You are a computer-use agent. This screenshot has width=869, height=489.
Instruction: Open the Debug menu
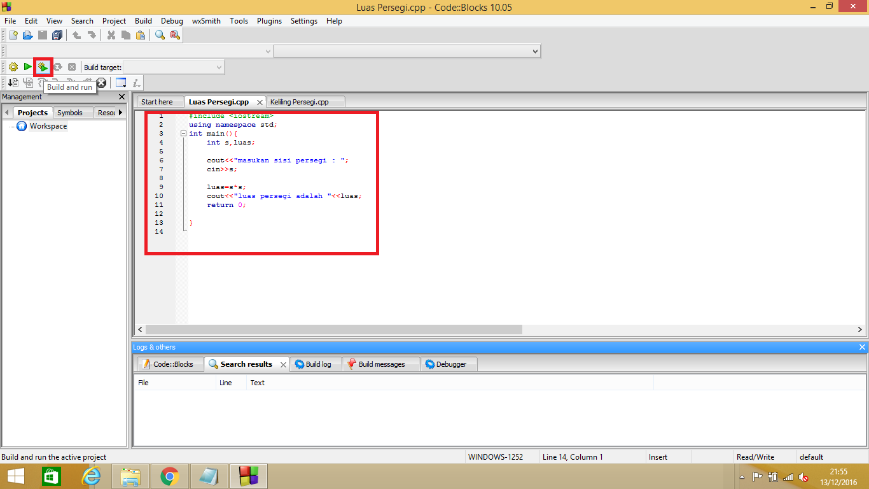pos(172,20)
